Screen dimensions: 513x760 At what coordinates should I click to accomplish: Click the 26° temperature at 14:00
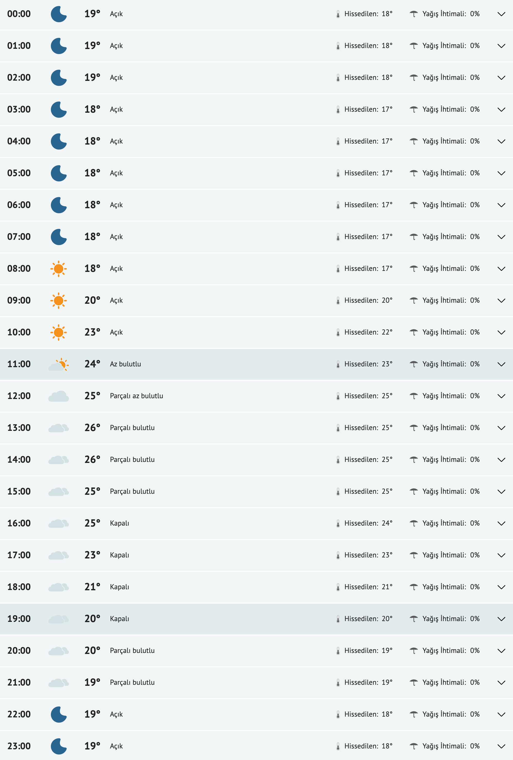(93, 459)
